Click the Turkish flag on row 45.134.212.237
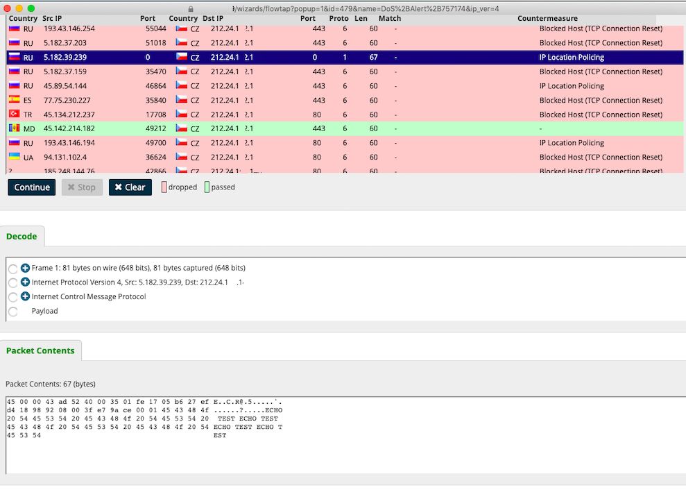This screenshot has height=499, width=686. [15, 114]
